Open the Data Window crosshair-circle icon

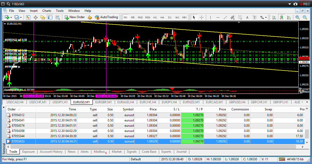(35, 17)
